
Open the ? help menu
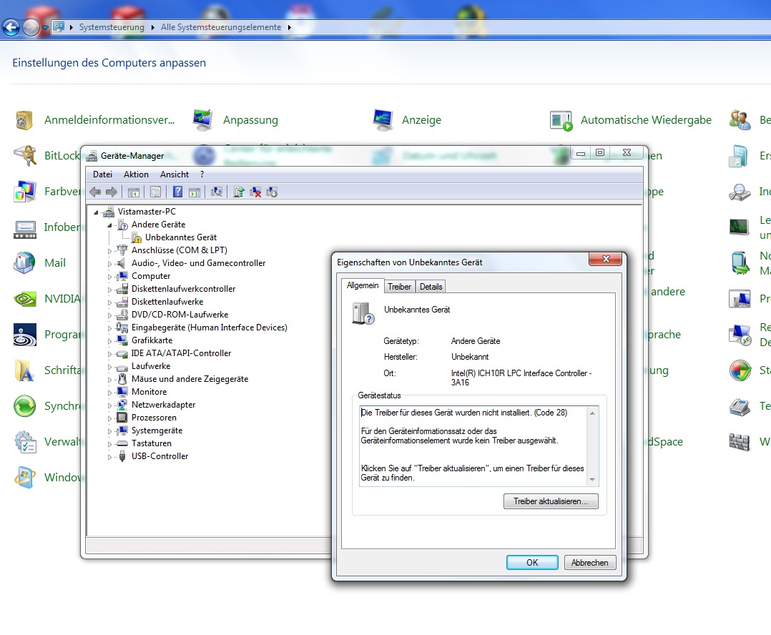202,174
